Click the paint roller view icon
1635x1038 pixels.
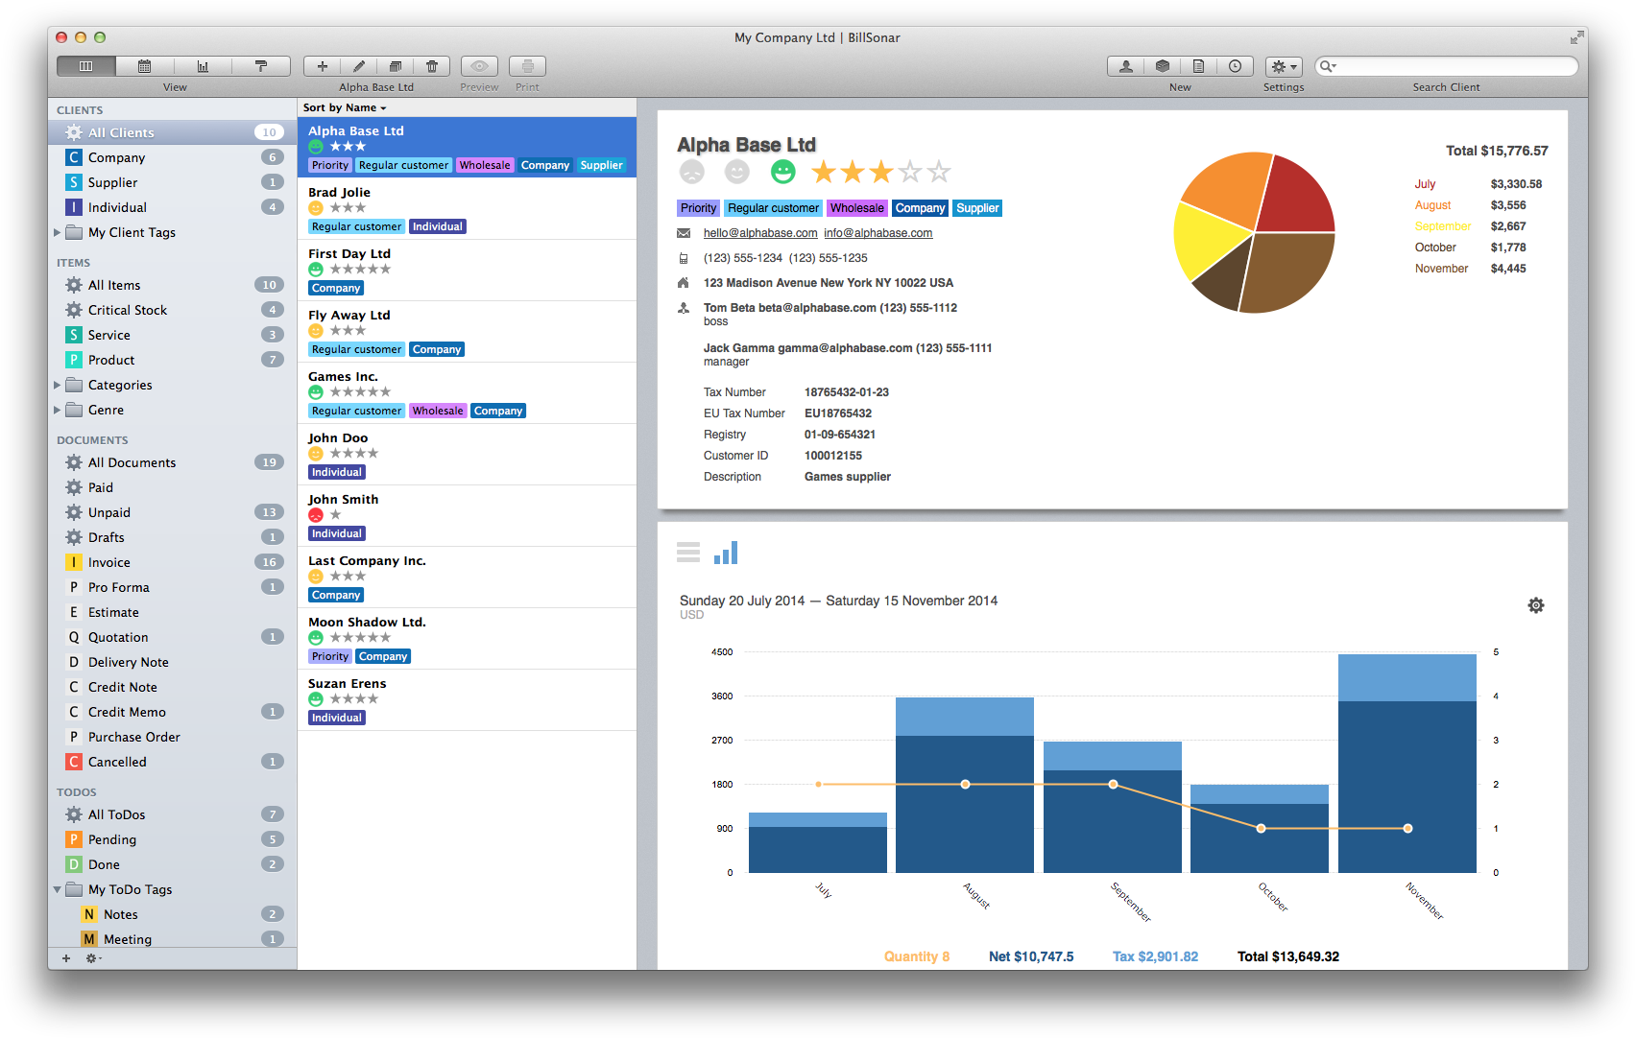(261, 66)
